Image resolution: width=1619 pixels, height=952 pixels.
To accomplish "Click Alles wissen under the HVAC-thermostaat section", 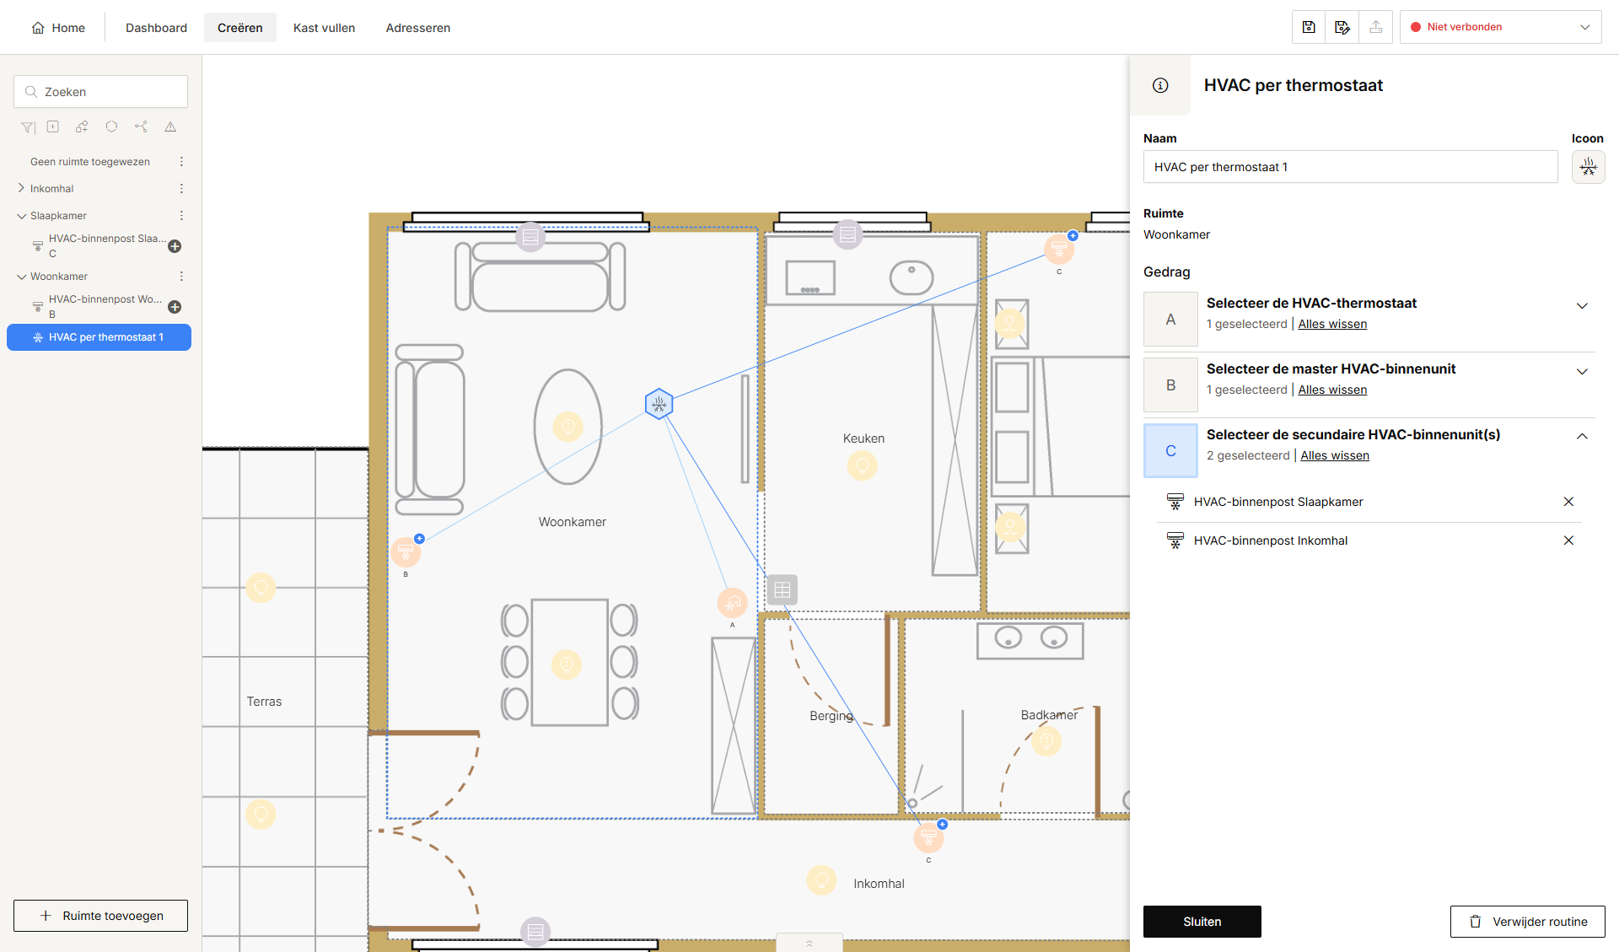I will click(1332, 324).
